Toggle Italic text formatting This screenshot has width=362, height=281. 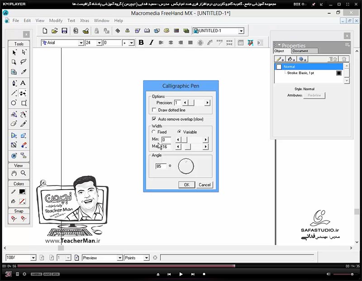coord(151,43)
